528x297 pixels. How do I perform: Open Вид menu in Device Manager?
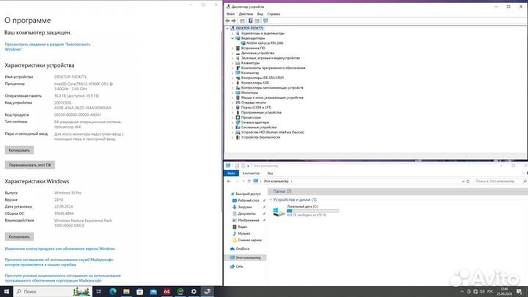pyautogui.click(x=260, y=14)
